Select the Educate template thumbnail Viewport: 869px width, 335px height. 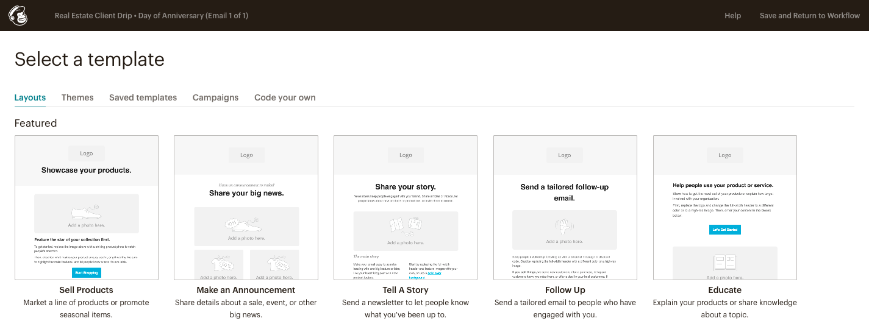pyautogui.click(x=725, y=208)
